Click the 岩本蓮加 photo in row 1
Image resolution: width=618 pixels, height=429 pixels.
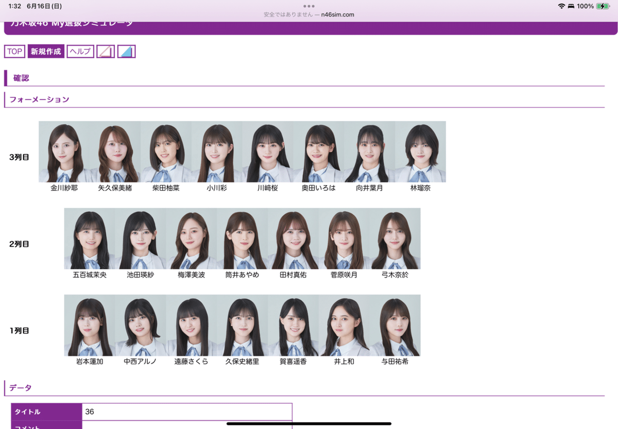tap(90, 325)
